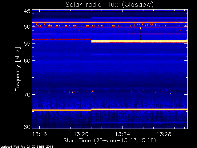Image resolution: width=197 pixels, height=148 pixels.
Task: Click the 13:16 time tick label
Action: [40, 134]
